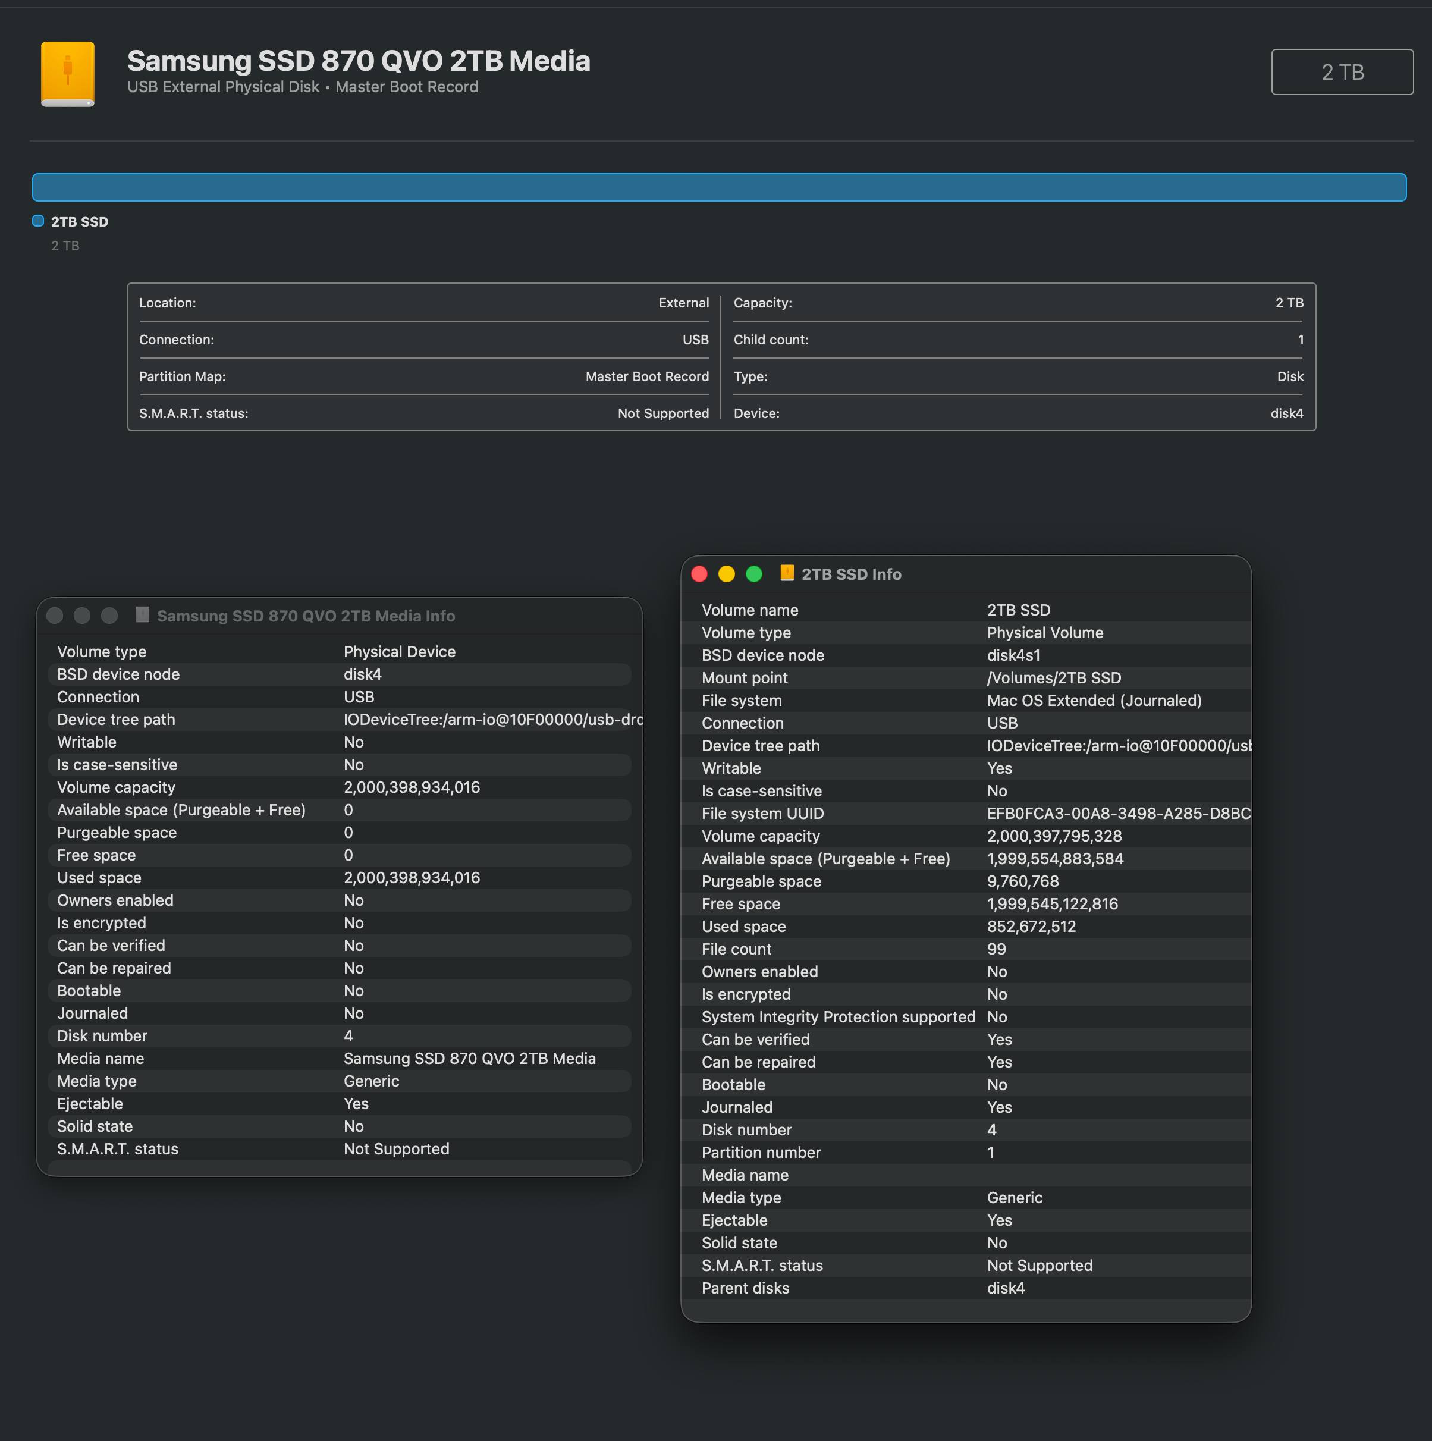Click drive icon in Samsung Media Info title
This screenshot has height=1441, width=1432.
(143, 614)
